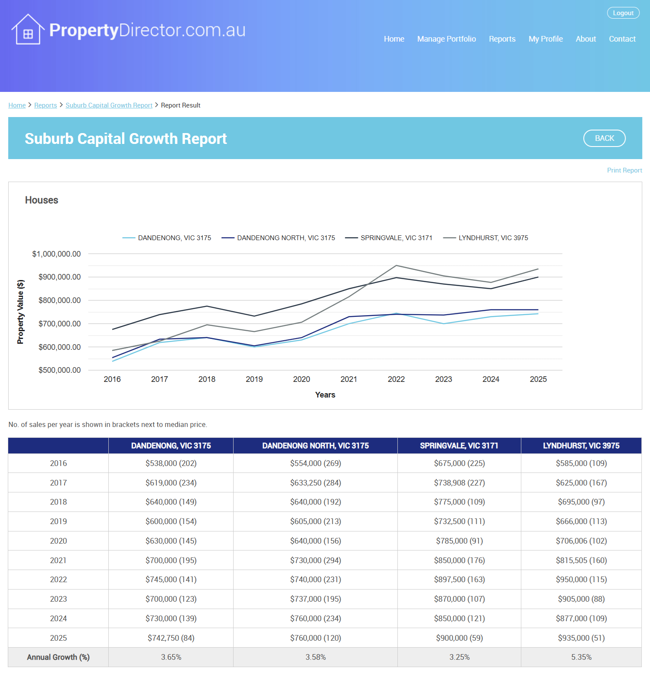Open the Contact page link
This screenshot has height=681, width=650.
[622, 39]
